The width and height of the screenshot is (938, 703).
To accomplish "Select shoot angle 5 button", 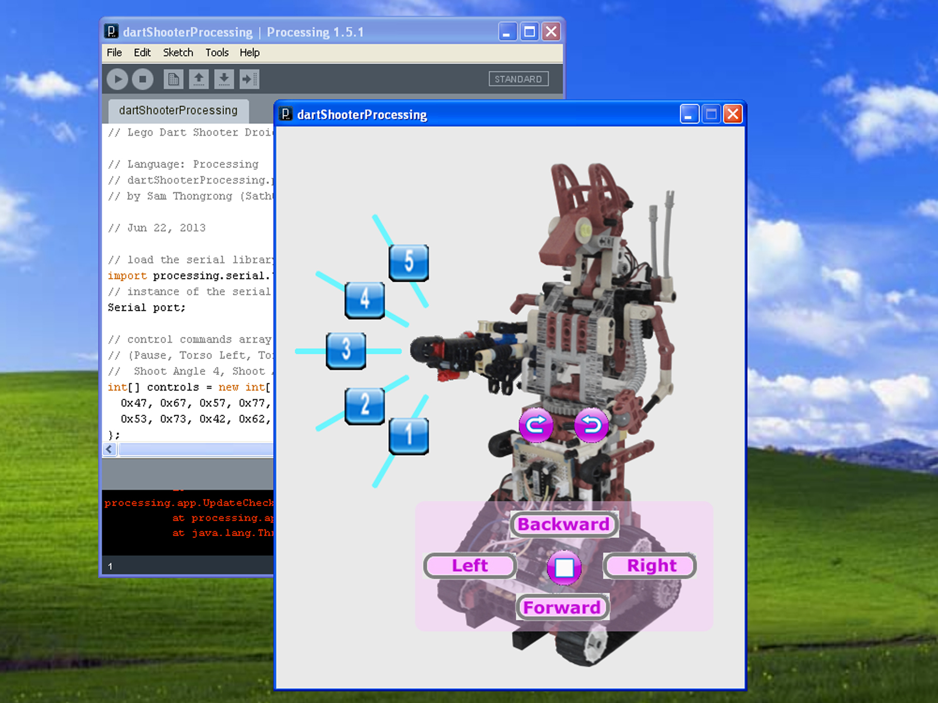I will tap(409, 262).
